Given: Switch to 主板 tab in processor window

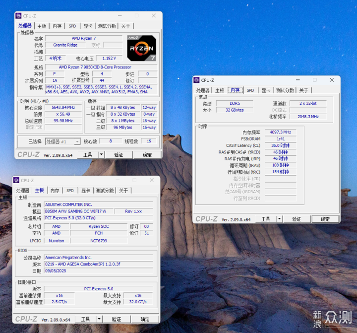Looking at the screenshot, I should (x=42, y=26).
